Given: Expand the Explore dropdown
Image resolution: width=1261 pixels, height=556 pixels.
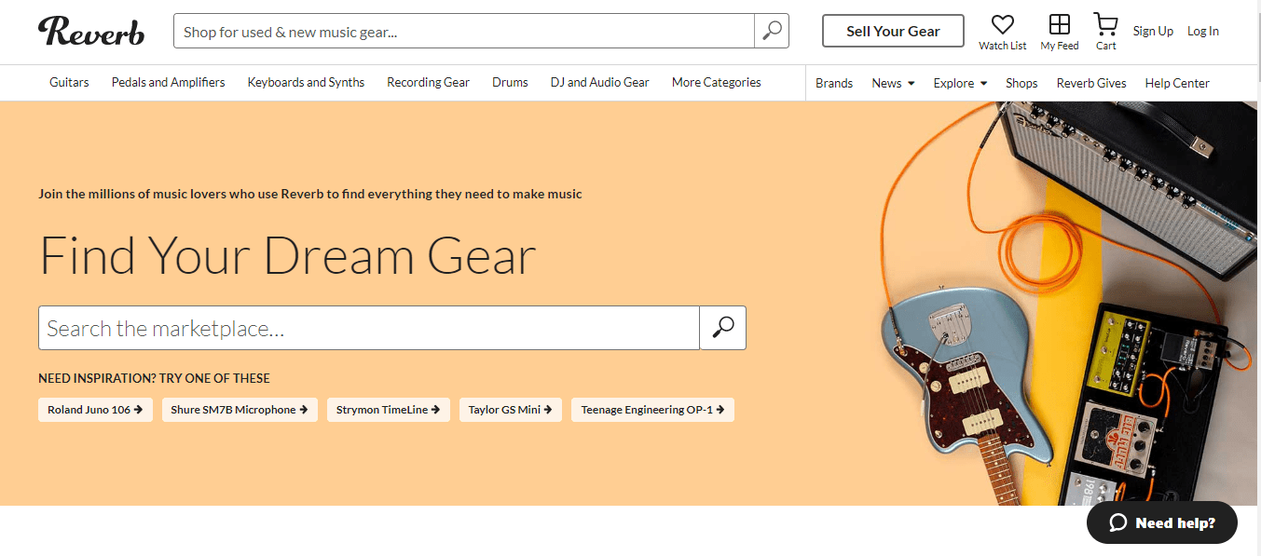Looking at the screenshot, I should point(960,83).
